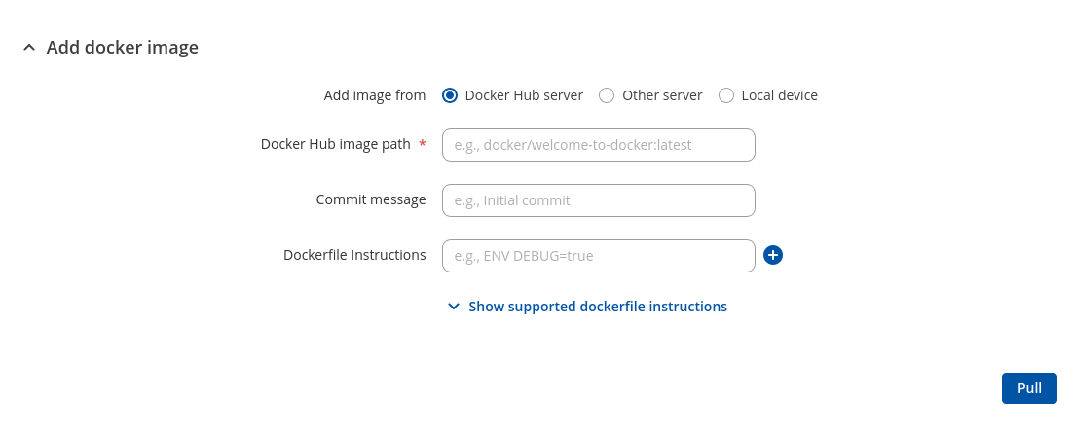Image resolution: width=1073 pixels, height=435 pixels.
Task: Click the Dockerfile Instructions label
Action: [x=354, y=255]
